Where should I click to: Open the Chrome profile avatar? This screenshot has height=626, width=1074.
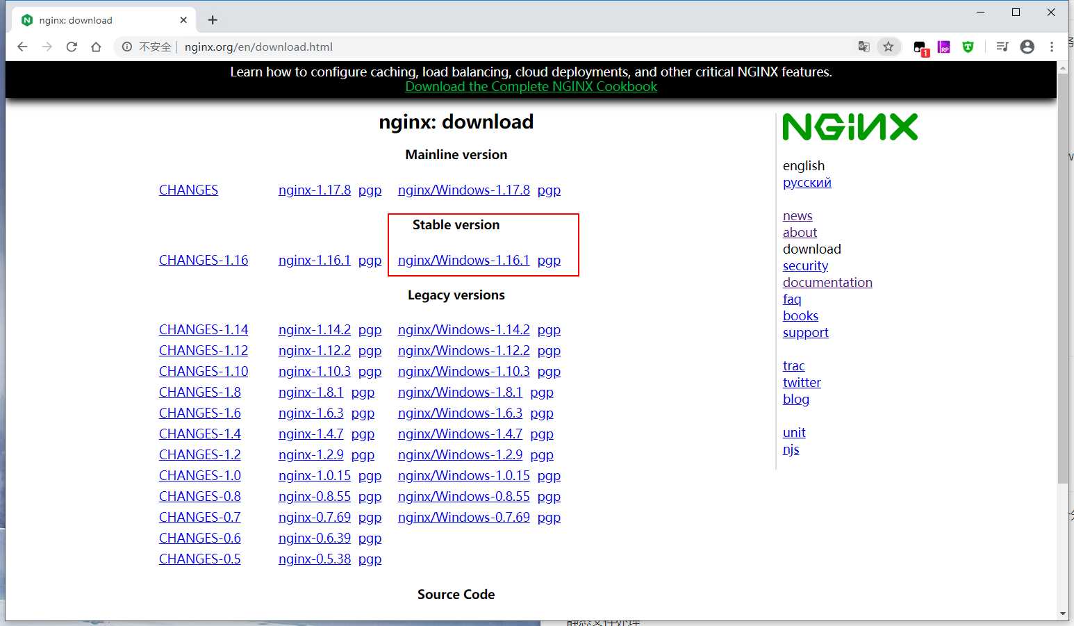point(1027,47)
